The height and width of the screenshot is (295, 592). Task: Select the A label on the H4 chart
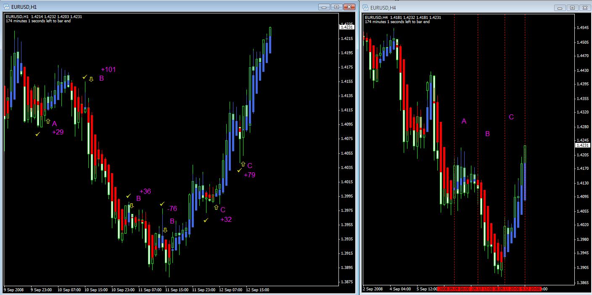click(x=464, y=121)
